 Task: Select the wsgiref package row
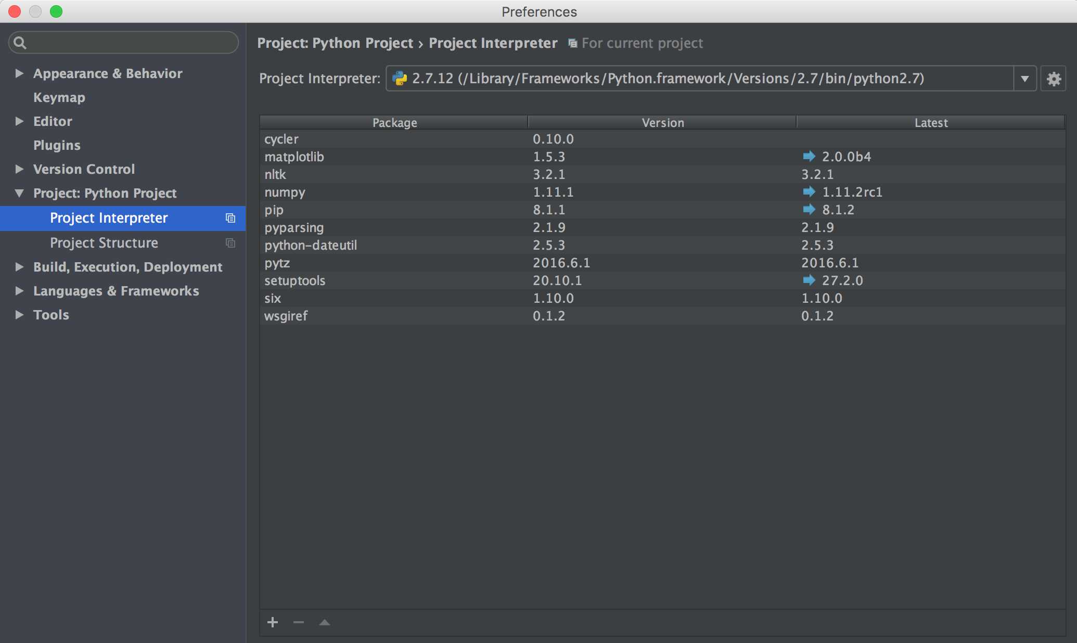[662, 316]
